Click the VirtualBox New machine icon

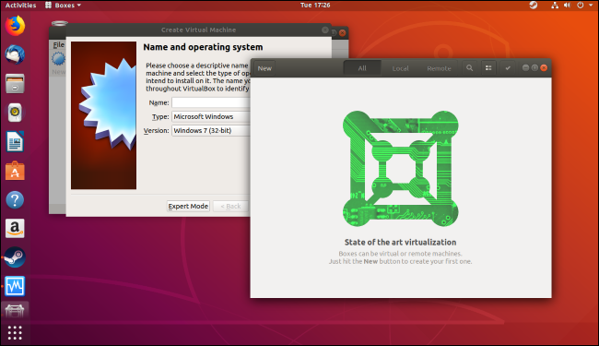pos(58,59)
